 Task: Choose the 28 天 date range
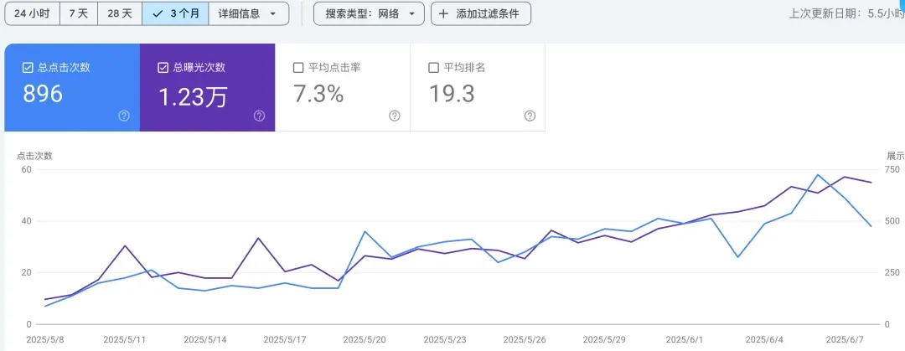click(120, 13)
